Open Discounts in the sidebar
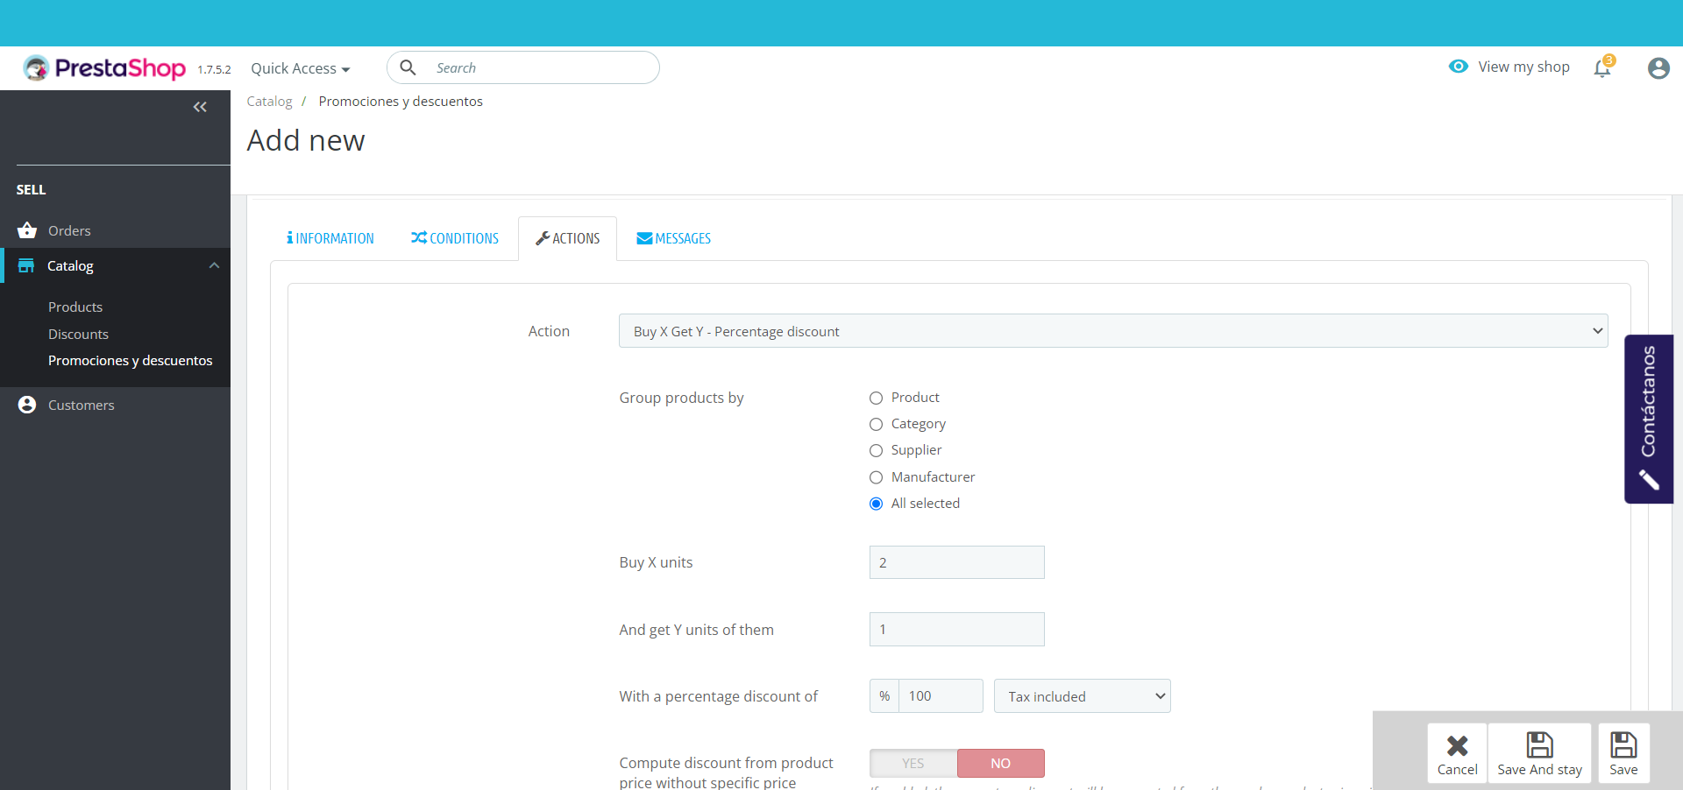 pyautogui.click(x=78, y=334)
